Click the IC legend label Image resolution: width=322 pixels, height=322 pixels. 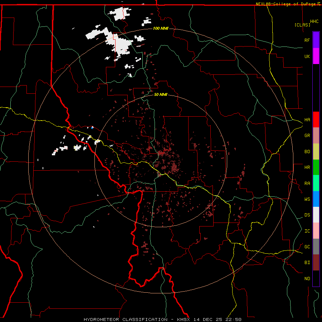pyautogui.click(x=307, y=231)
